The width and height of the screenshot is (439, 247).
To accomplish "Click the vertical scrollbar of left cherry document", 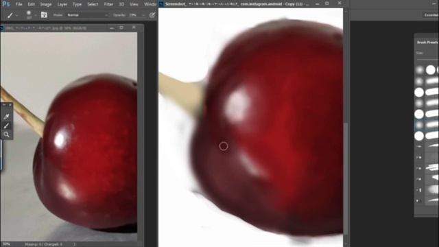I will click(x=140, y=136).
